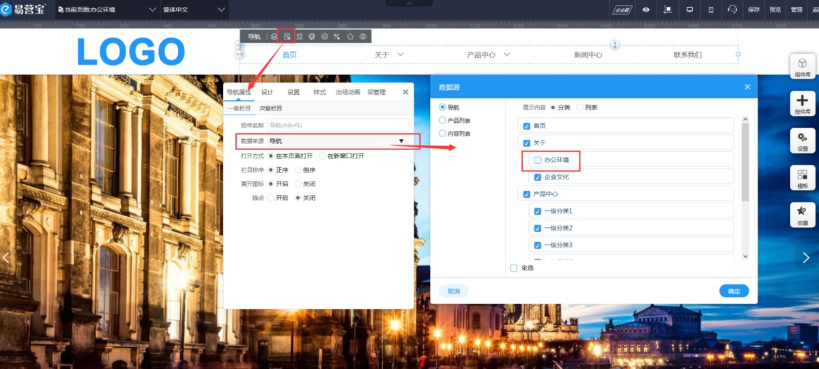Click the 模板 template icon in sidebar
Image resolution: width=819 pixels, height=369 pixels.
pos(803,178)
